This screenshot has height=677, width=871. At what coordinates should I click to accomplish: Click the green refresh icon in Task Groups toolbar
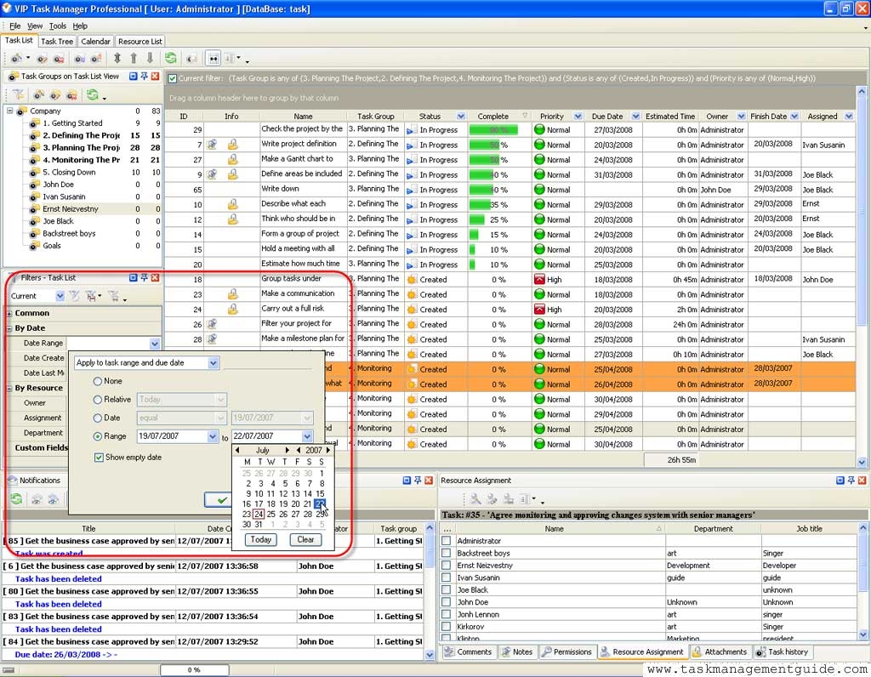(92, 94)
